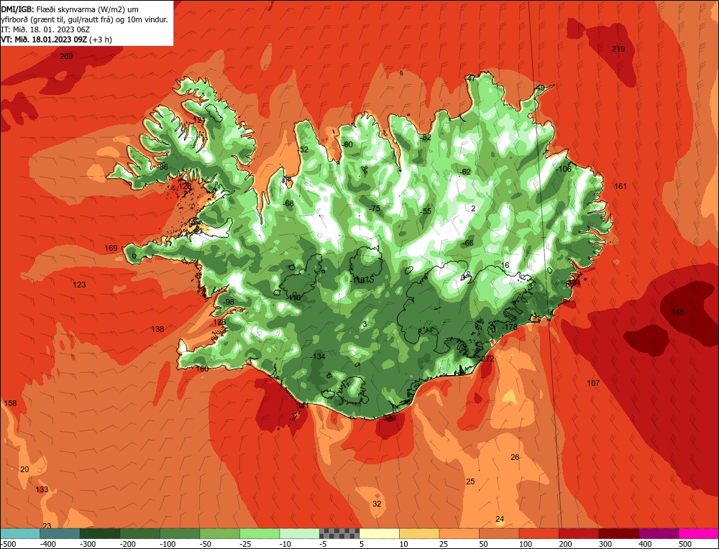Select the '-98' value in west Iceland
Image resolution: width=719 pixels, height=549 pixels.
[227, 302]
